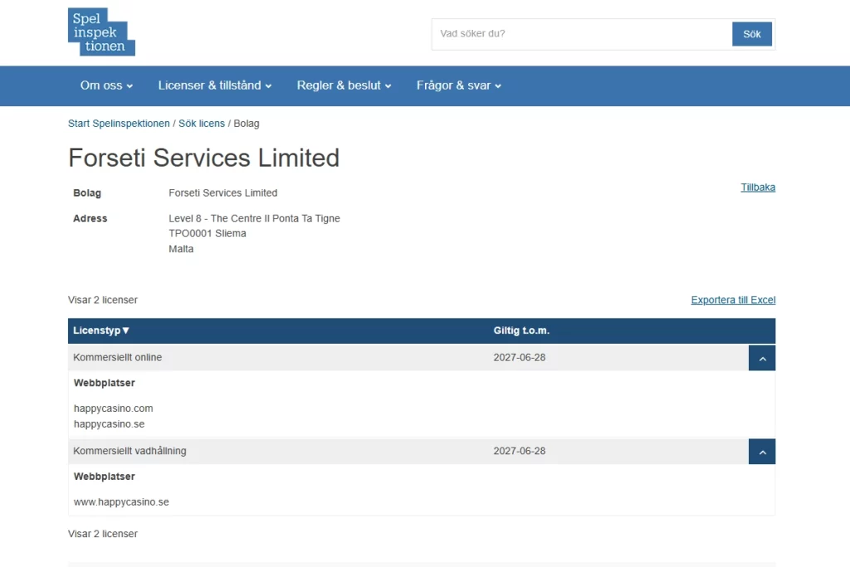Click the Spelinspektionen logo
This screenshot has width=850, height=567.
coord(101,32)
